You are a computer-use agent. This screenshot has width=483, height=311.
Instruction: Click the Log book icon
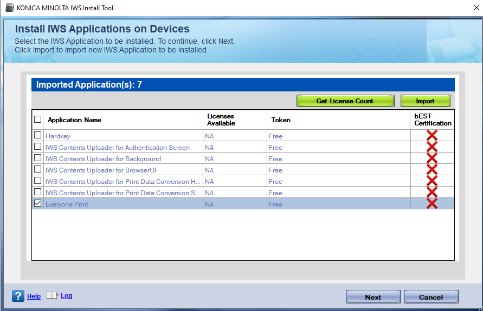(x=52, y=295)
